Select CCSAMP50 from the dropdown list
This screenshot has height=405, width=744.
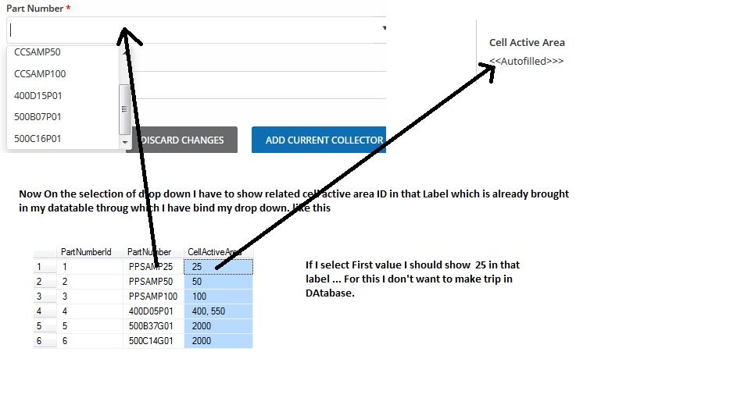[x=38, y=52]
